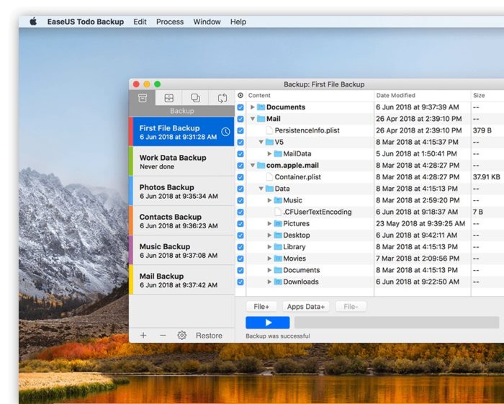The image size is (504, 404).
Task: Click the MailData folder icon
Action: tap(278, 153)
